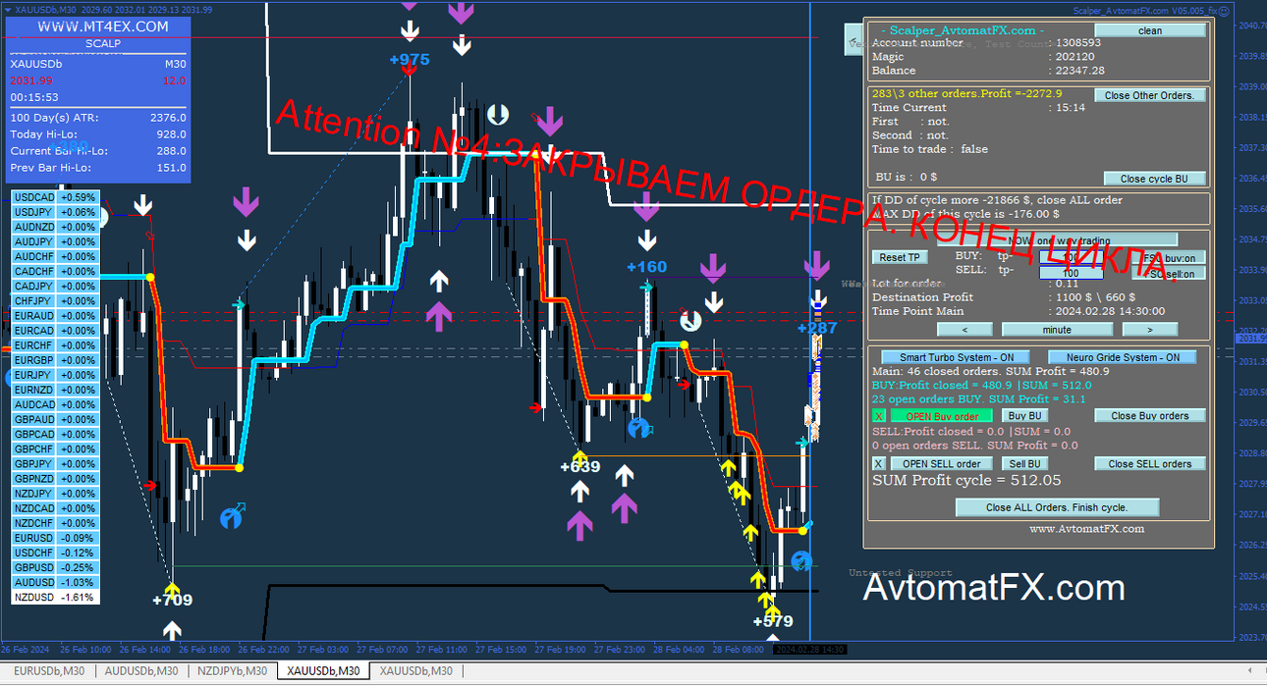Click the +975 profit label on chart
Image resolution: width=1267 pixels, height=686 pixels.
[x=410, y=59]
